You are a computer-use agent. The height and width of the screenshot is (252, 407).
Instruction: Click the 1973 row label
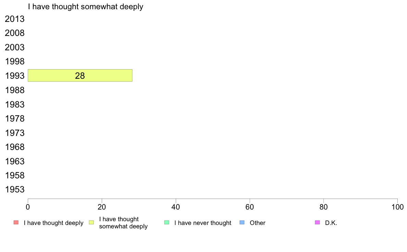tap(15, 133)
